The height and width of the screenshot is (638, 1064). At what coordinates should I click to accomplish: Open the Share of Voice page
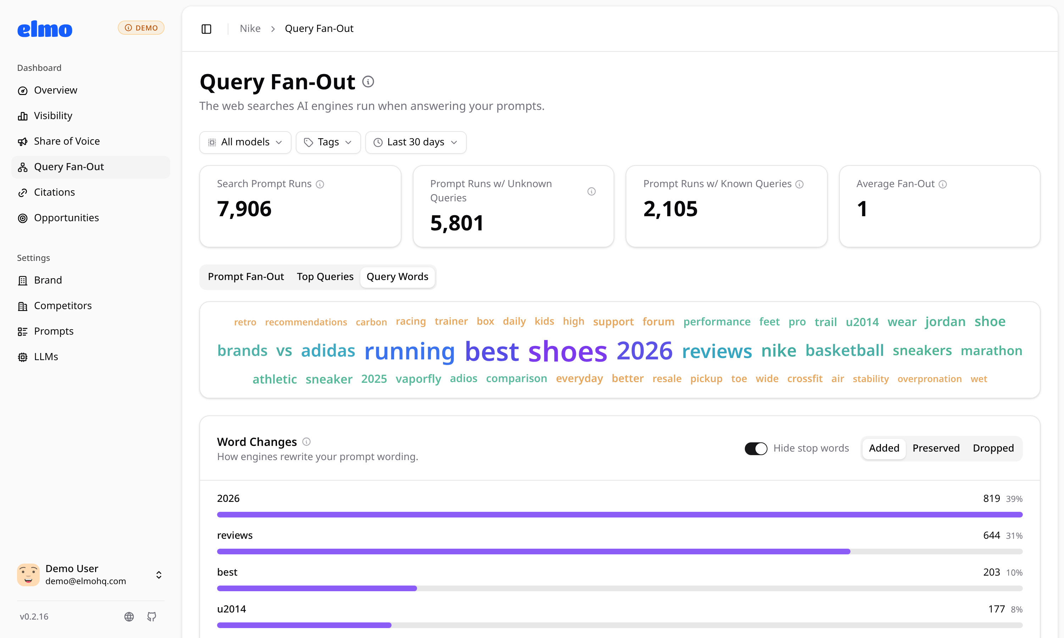point(91,141)
